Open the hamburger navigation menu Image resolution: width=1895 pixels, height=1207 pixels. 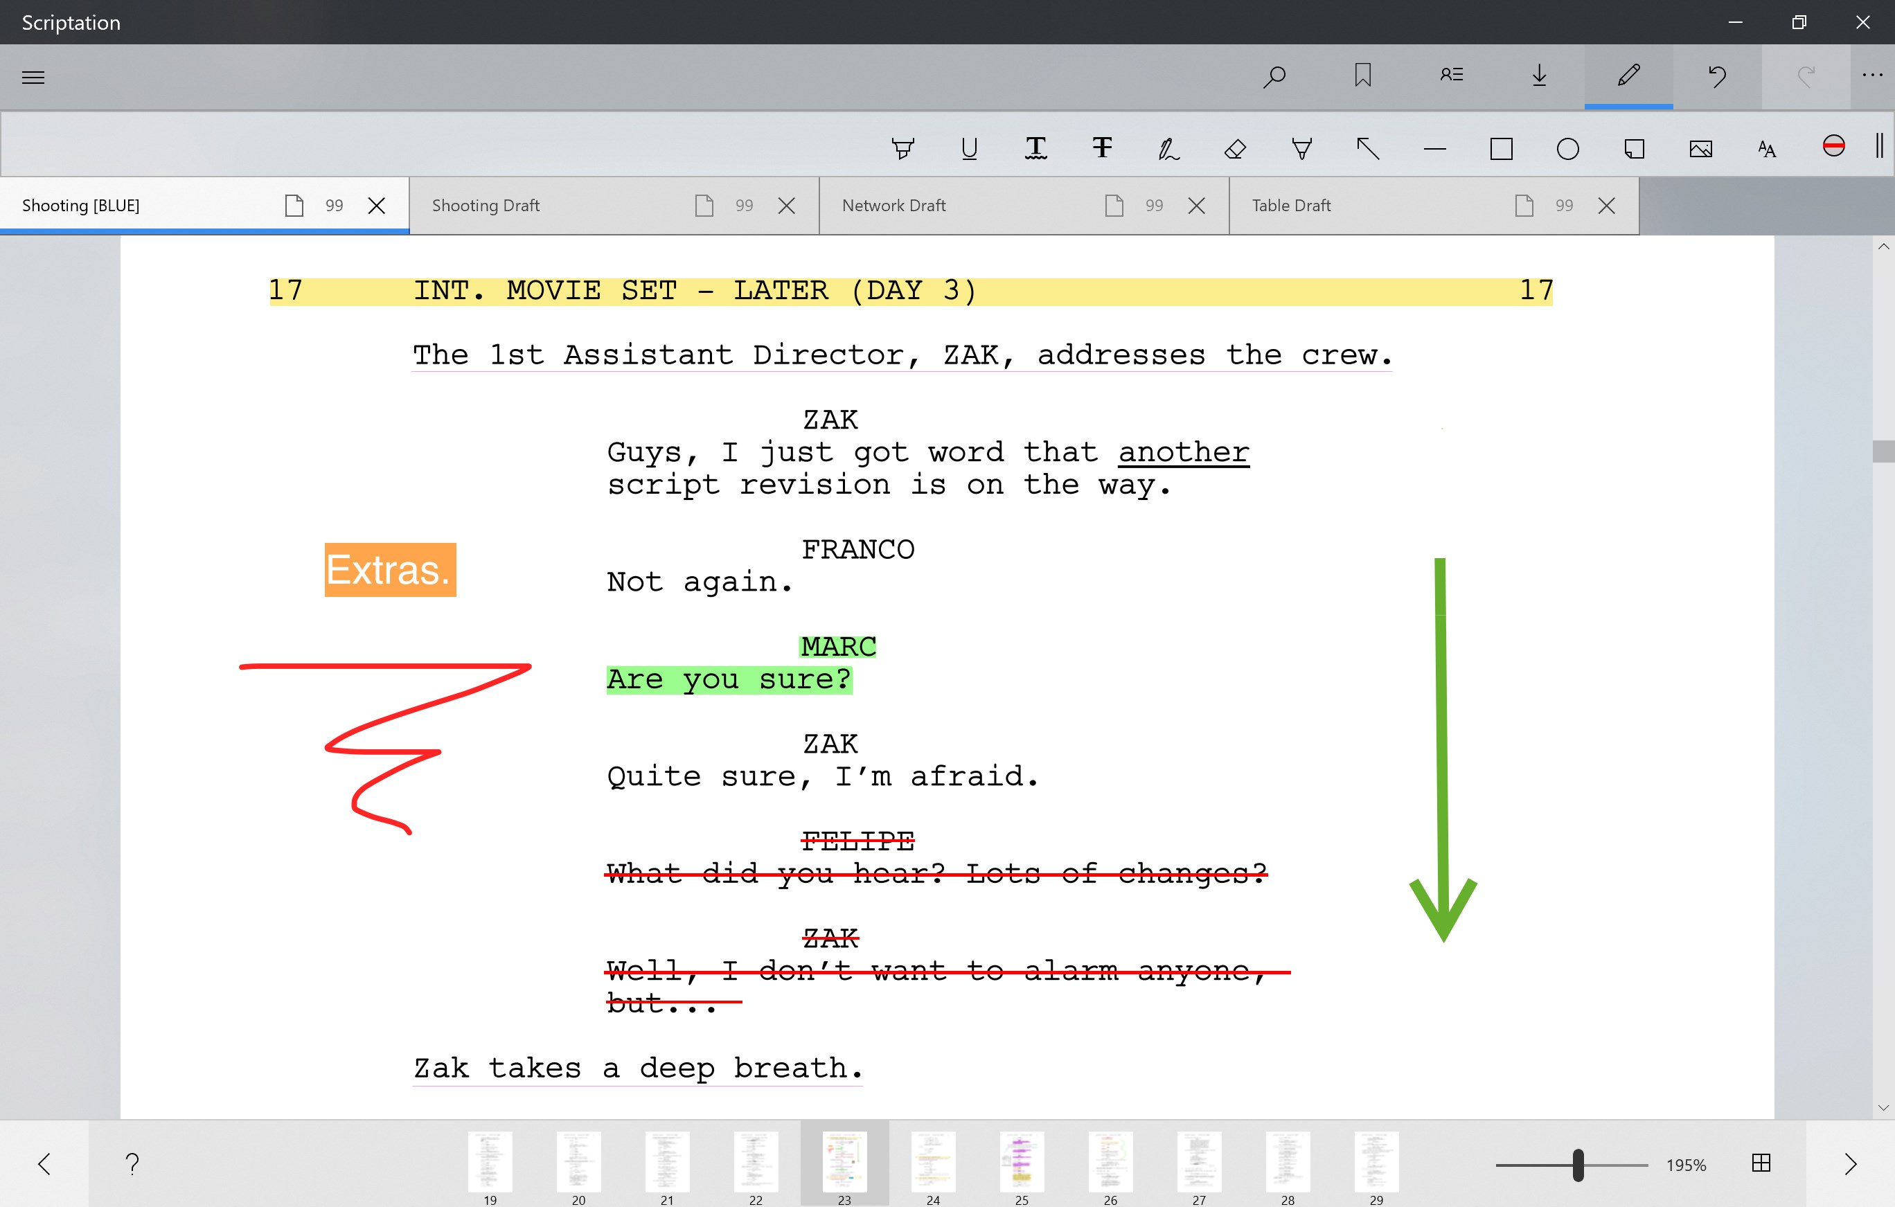pos(33,77)
